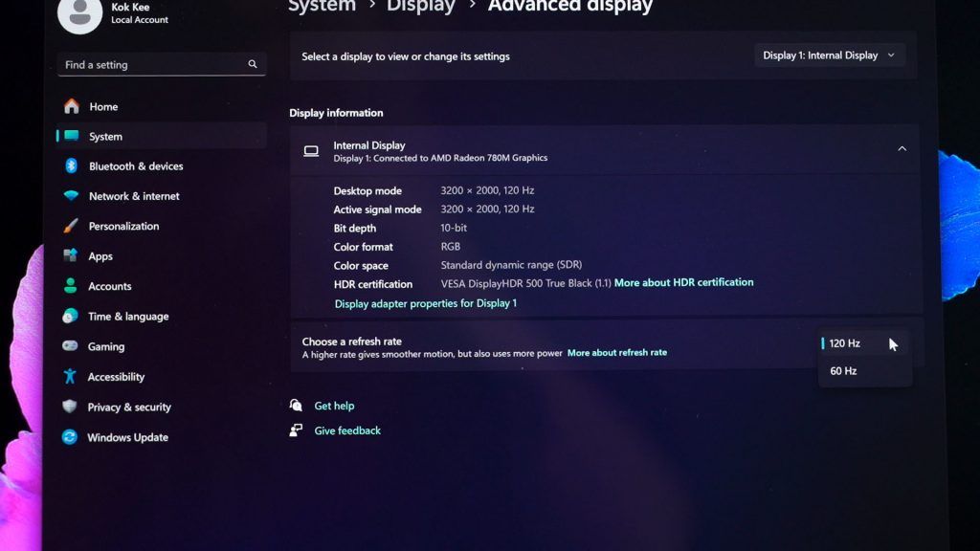Click the Choose a refresh rate heading
This screenshot has width=980, height=551.
[x=352, y=342]
